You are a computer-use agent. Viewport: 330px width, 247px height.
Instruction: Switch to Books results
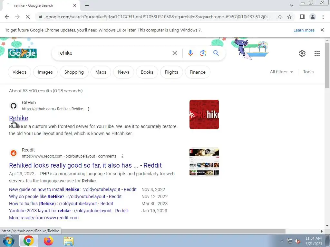pos(147,72)
